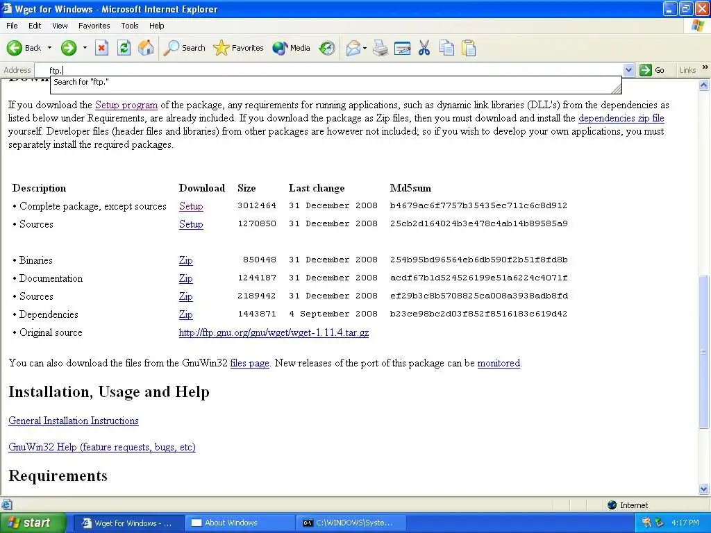Screen dimensions: 711x533
Task: Open the Mail dropdown arrow
Action: [365, 48]
